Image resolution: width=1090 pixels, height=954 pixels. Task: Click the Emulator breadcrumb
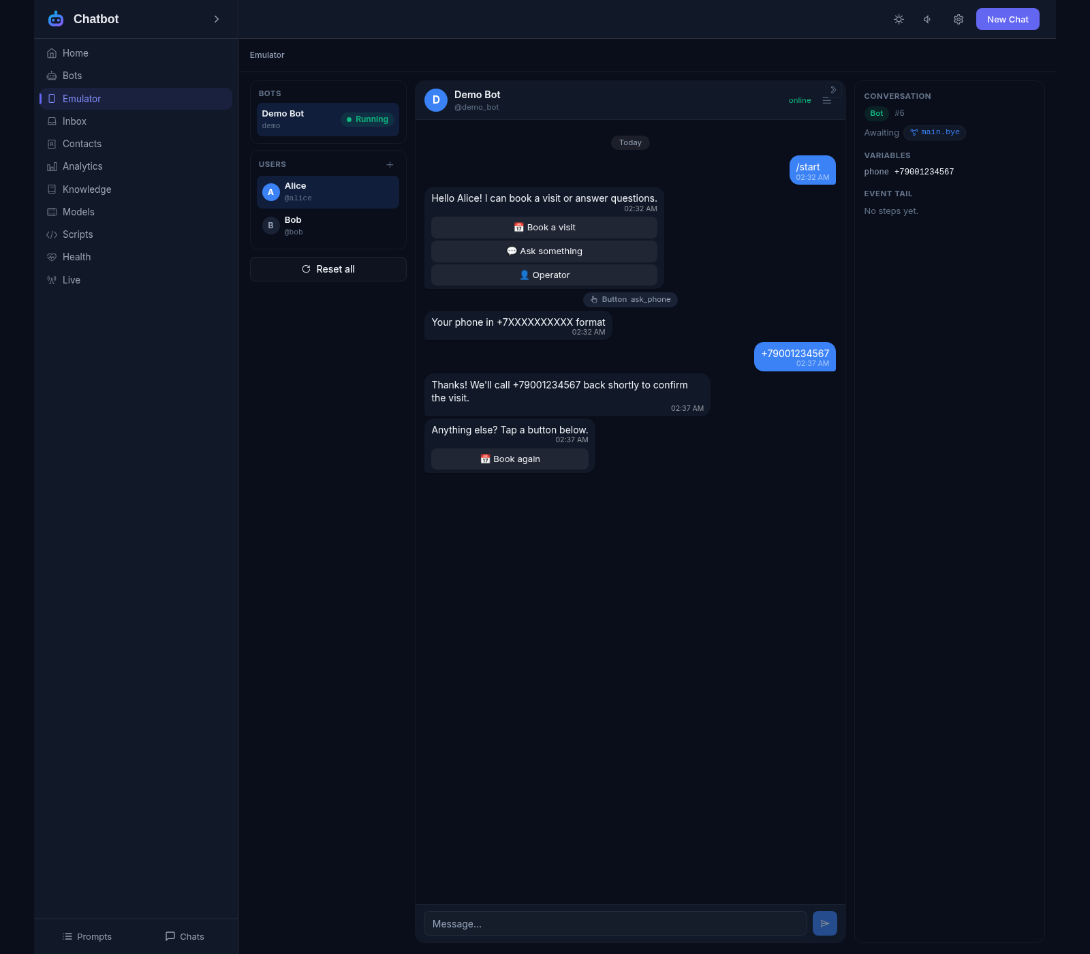[x=267, y=55]
